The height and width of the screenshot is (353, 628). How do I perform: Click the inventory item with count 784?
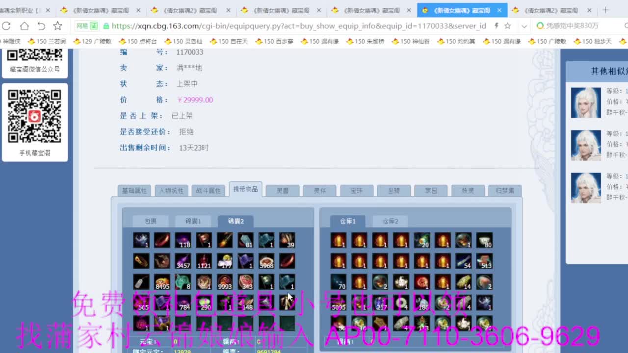click(x=183, y=303)
